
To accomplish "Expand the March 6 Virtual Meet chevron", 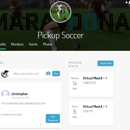I will pyautogui.click(x=106, y=106).
